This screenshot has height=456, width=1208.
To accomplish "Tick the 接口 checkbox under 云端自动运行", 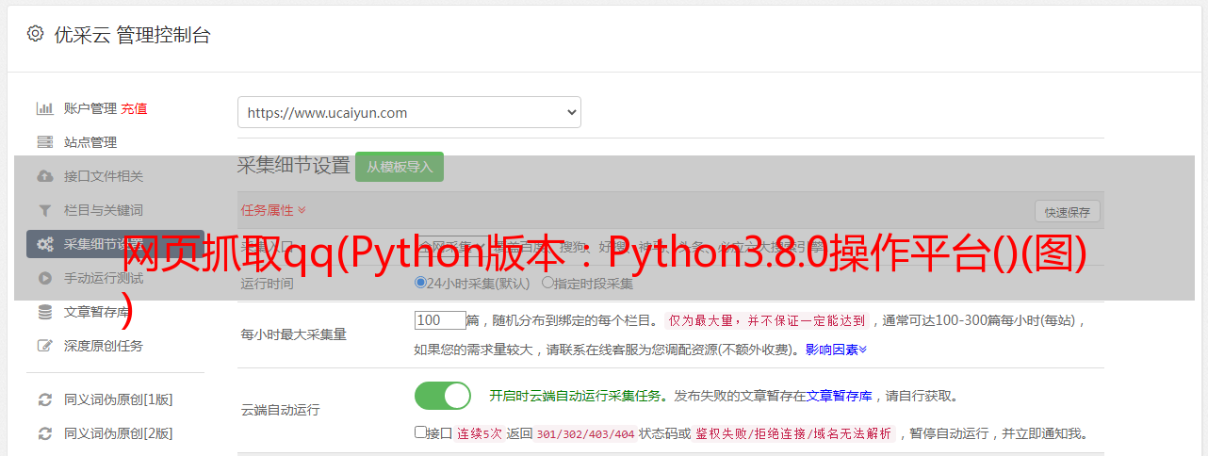I will (x=420, y=432).
